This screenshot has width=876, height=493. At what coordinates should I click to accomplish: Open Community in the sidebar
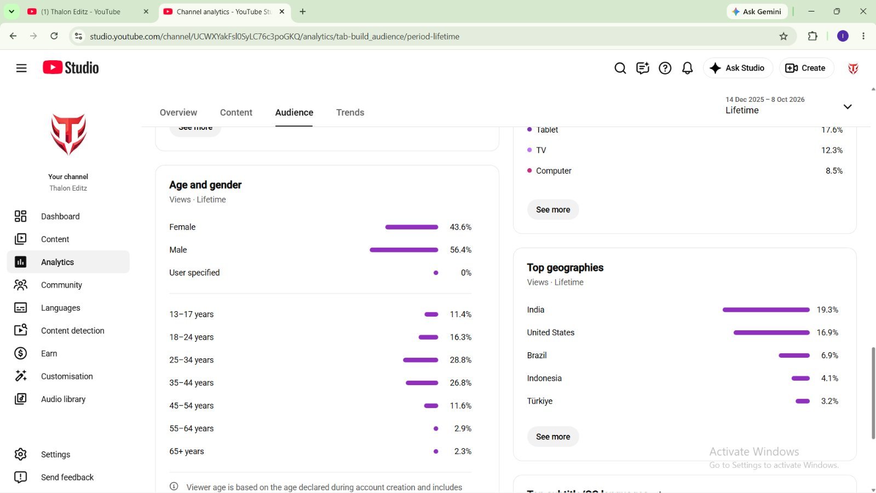[x=68, y=285]
